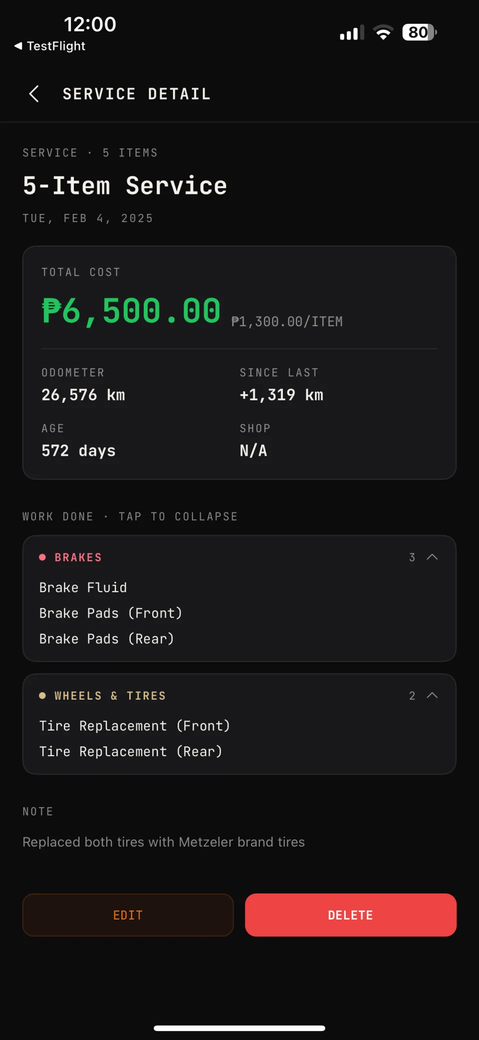Tap the cellular signal bars icon
Screen dimensions: 479x1040
tap(352, 32)
